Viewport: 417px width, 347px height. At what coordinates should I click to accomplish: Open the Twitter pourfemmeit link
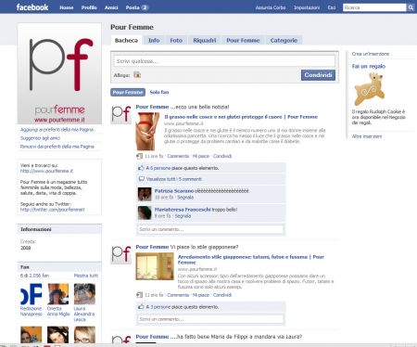click(52, 210)
